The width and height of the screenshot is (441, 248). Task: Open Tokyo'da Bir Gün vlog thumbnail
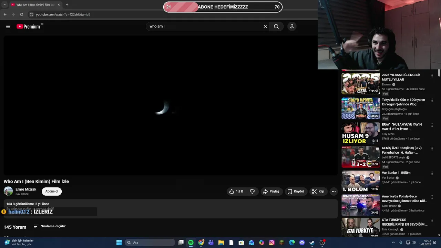tap(361, 108)
